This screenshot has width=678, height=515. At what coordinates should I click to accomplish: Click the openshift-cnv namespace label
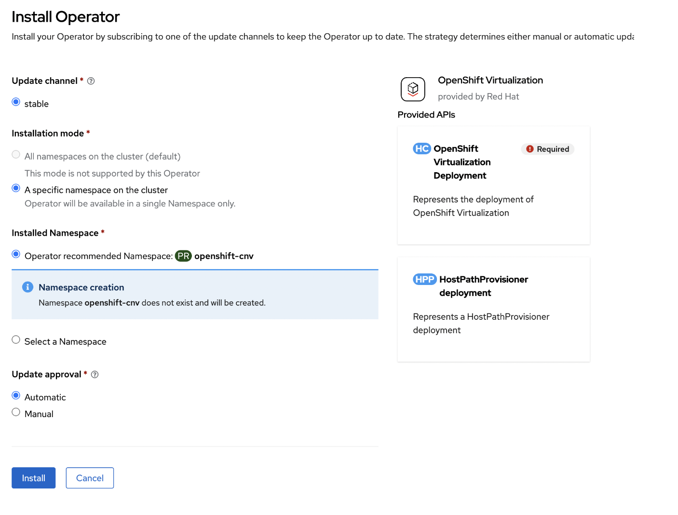(x=224, y=256)
